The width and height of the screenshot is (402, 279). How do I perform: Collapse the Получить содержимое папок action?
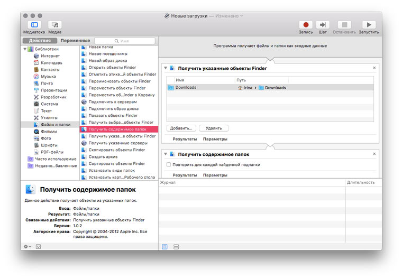pyautogui.click(x=166, y=154)
